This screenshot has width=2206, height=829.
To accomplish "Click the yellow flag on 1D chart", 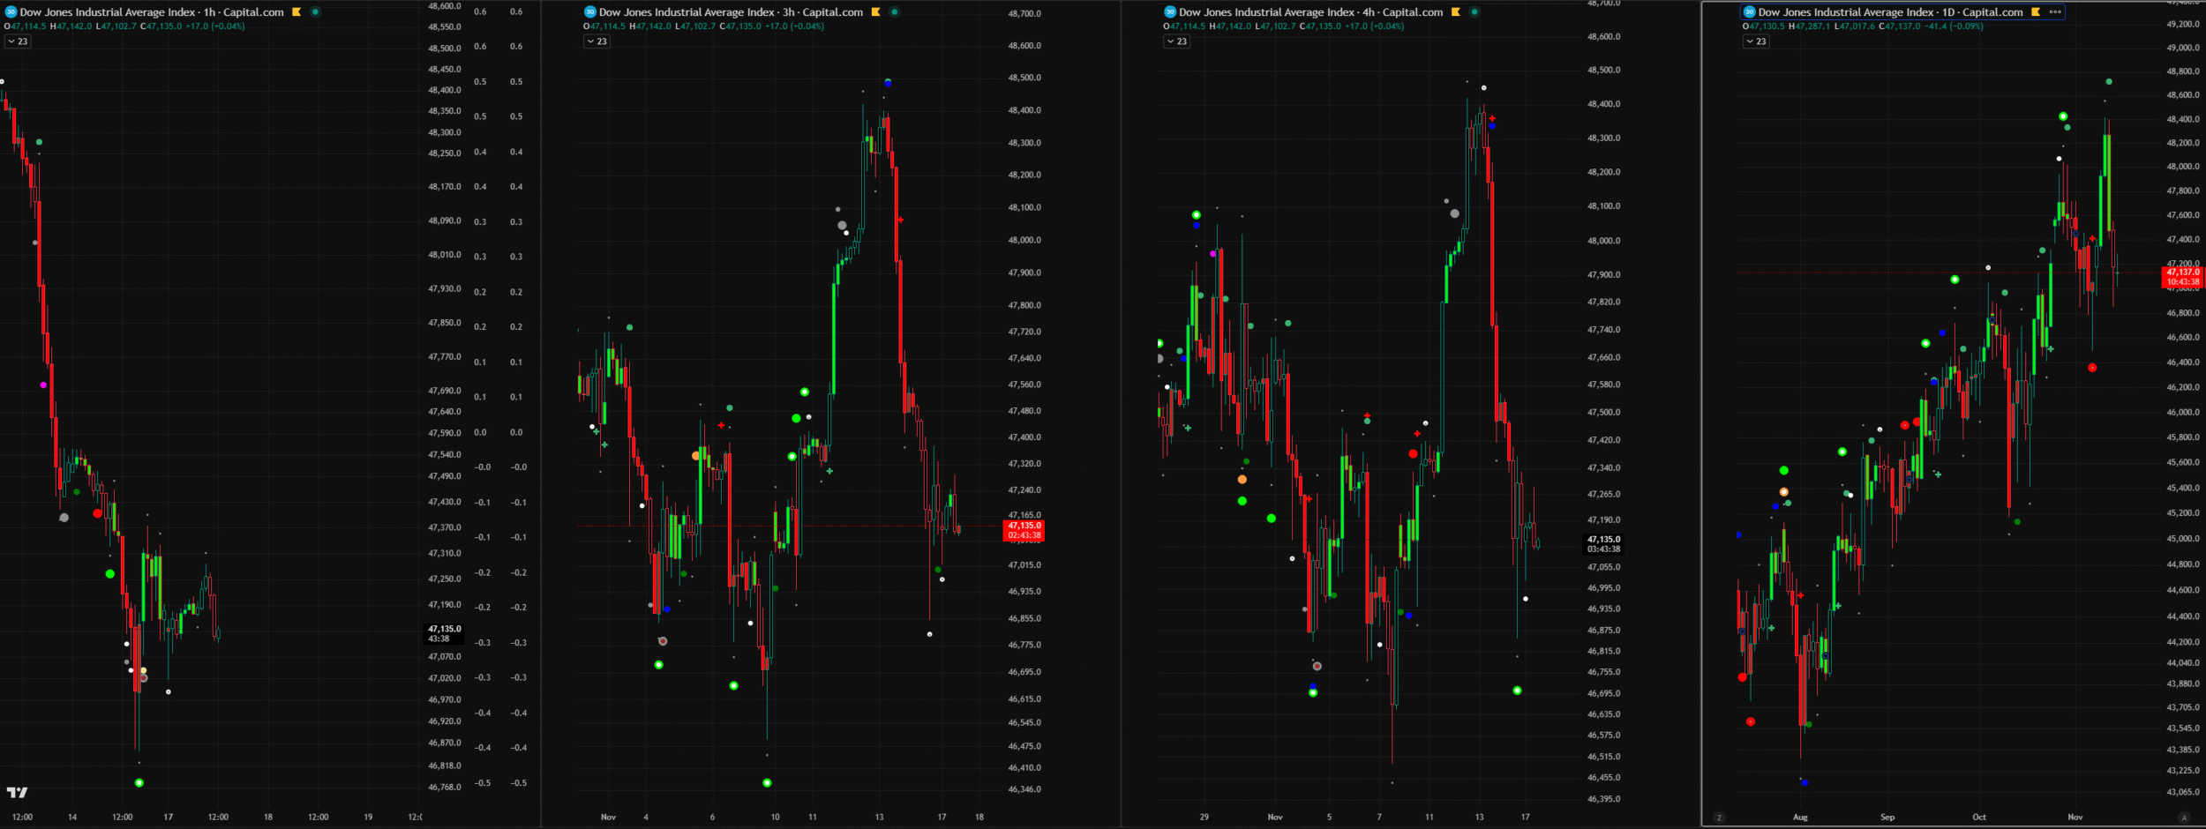I will (x=2035, y=12).
